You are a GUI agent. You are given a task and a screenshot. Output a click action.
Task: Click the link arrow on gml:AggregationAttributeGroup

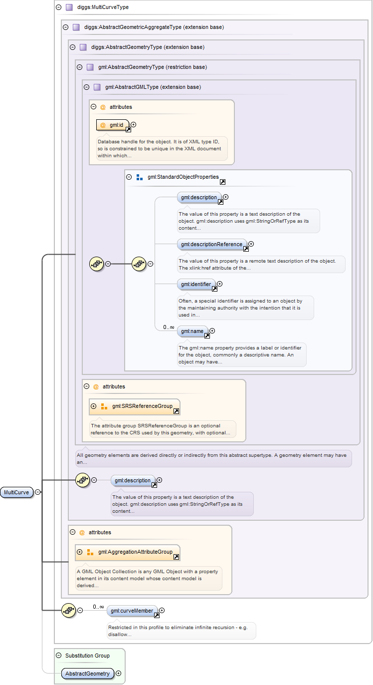[x=177, y=557]
